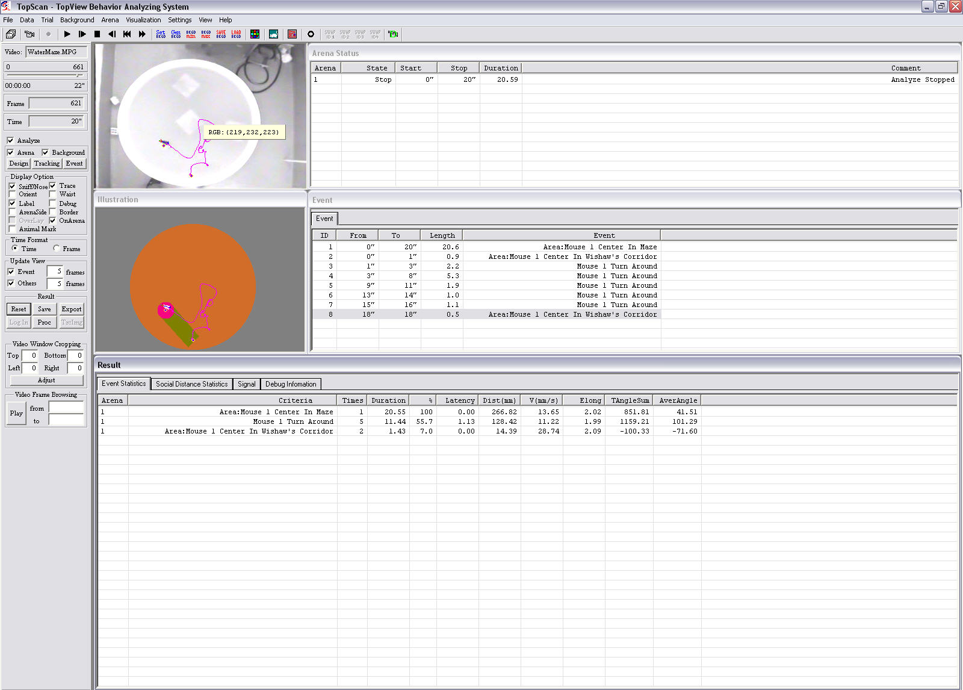
Task: Open the Settings menu
Action: click(x=179, y=20)
